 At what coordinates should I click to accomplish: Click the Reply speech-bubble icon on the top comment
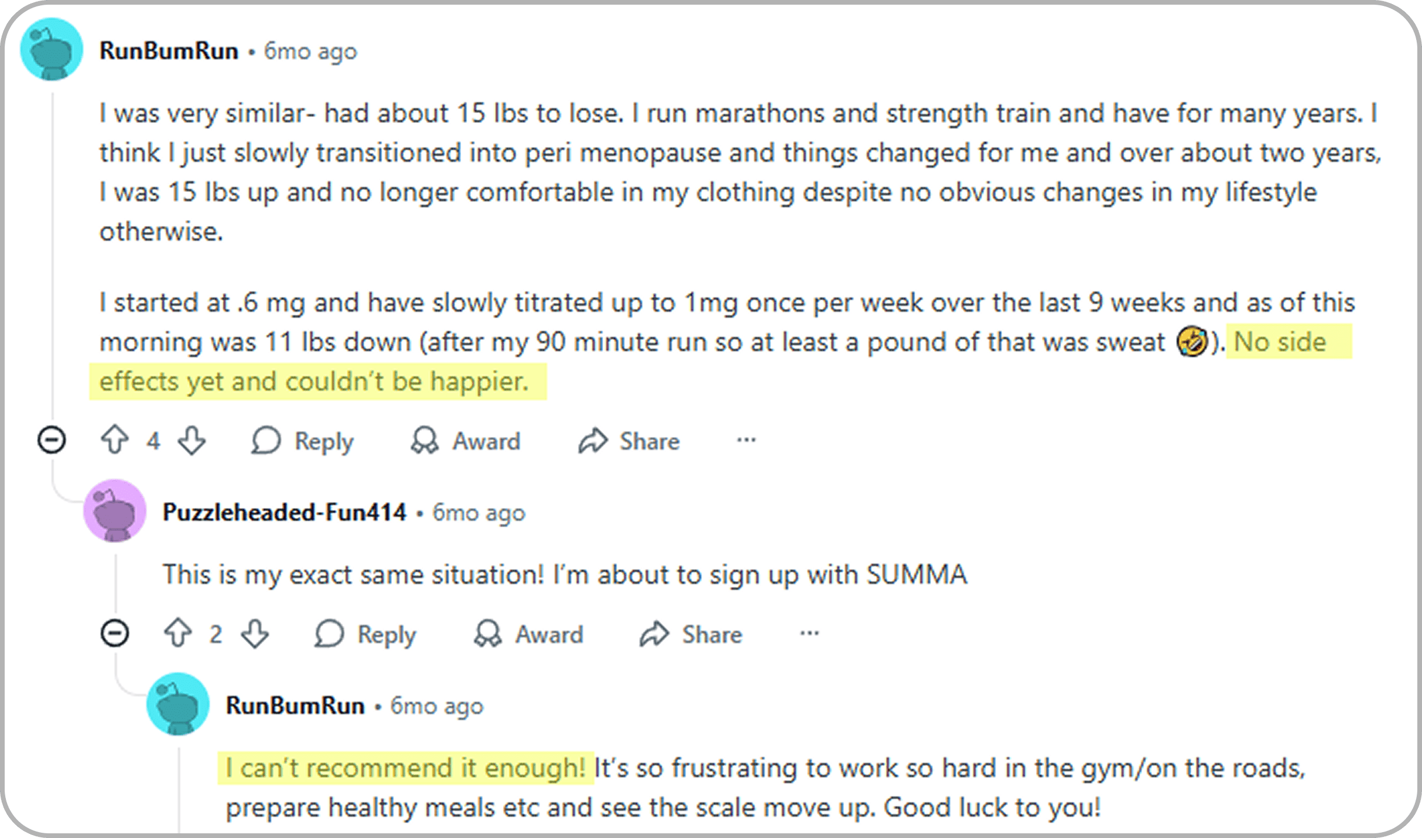[267, 441]
